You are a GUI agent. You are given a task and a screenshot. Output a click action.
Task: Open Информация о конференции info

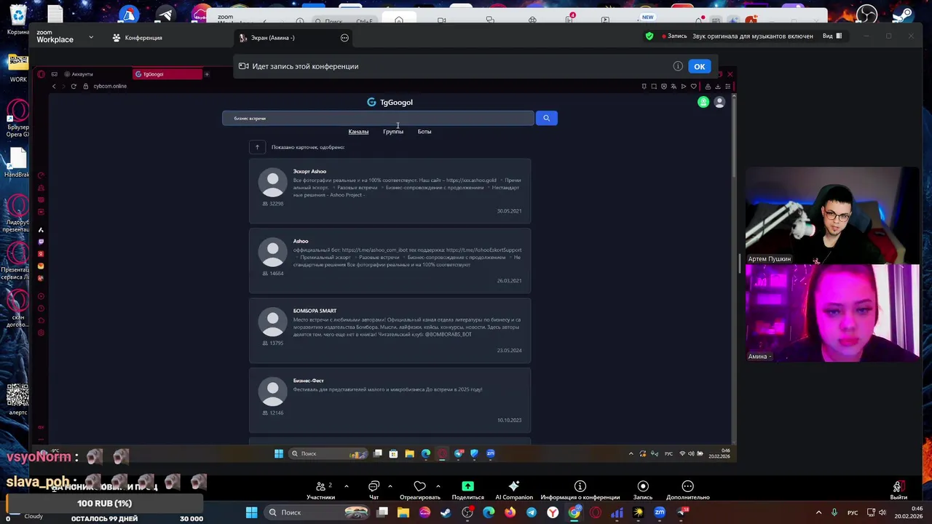[x=580, y=491]
